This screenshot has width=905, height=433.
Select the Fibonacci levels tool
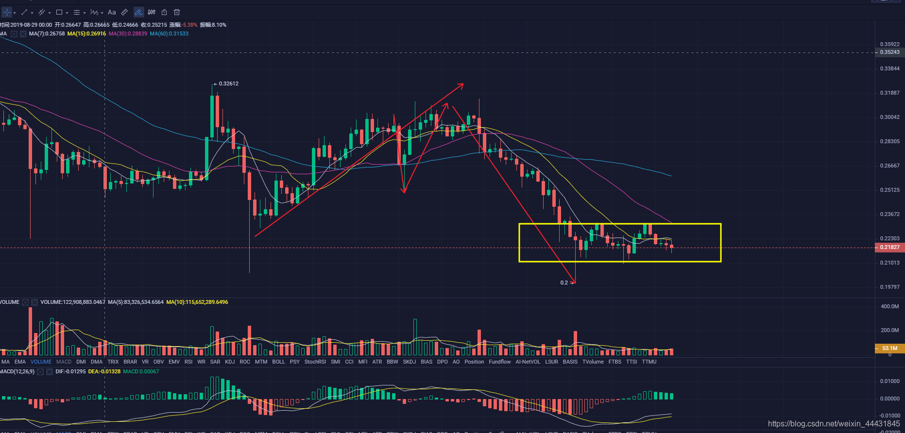coord(77,12)
